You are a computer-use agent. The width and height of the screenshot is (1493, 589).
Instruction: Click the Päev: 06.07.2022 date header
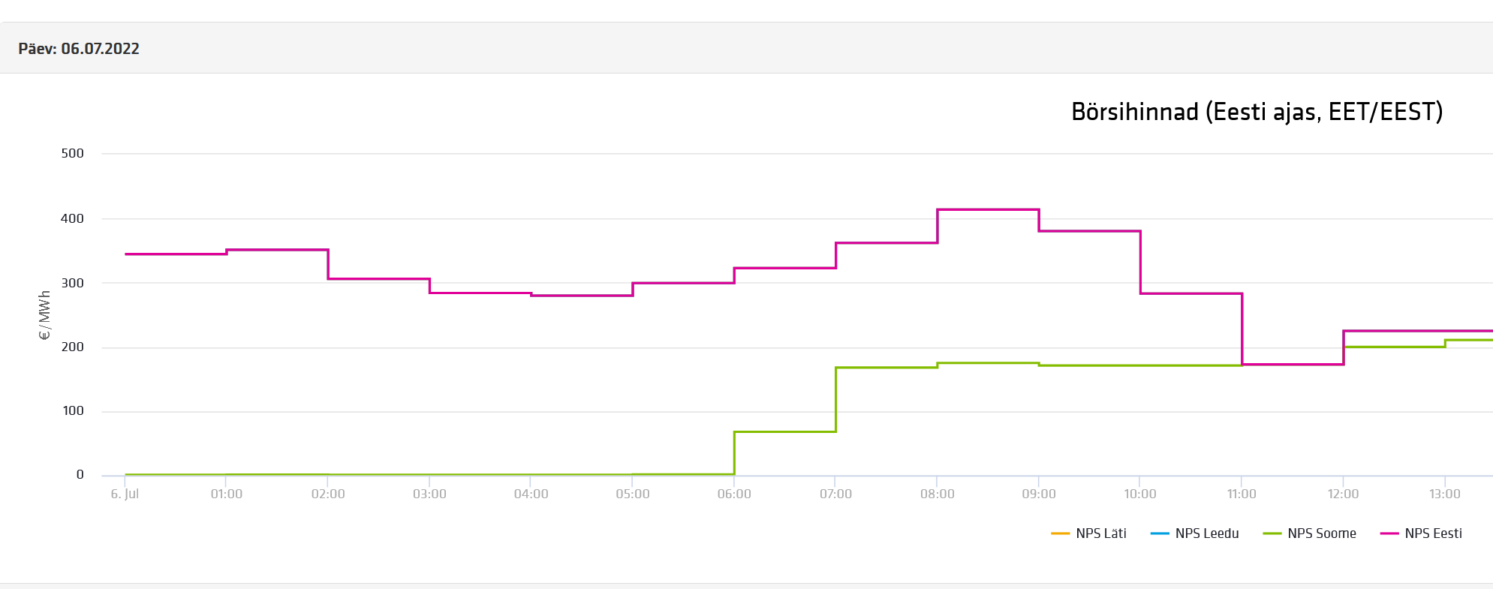click(x=79, y=49)
